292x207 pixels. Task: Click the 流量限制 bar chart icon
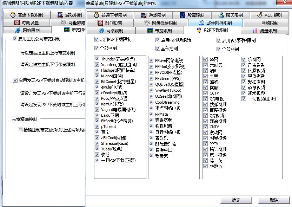point(255,31)
